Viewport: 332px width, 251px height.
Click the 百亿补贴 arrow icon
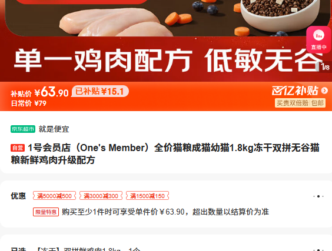pos(324,91)
